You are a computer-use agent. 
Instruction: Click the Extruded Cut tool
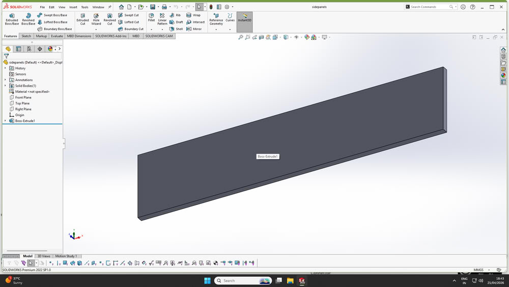click(x=82, y=19)
